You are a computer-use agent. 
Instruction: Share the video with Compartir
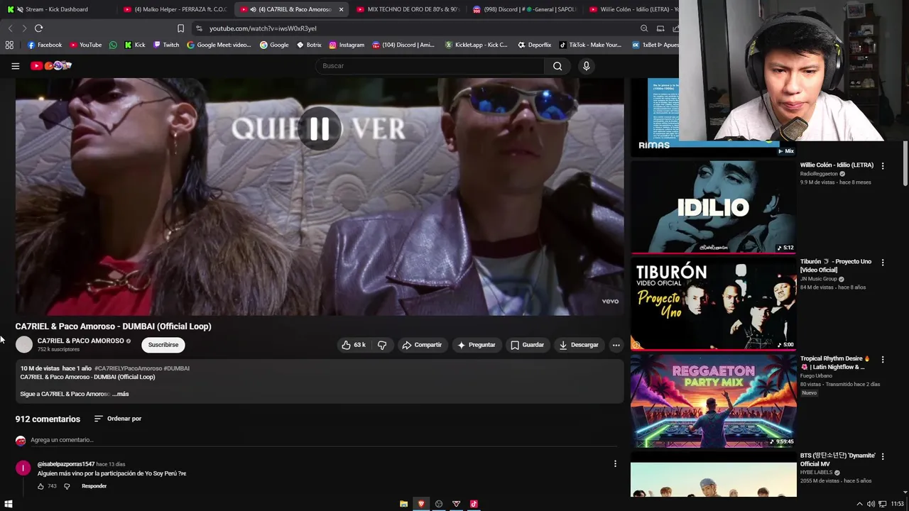422,345
